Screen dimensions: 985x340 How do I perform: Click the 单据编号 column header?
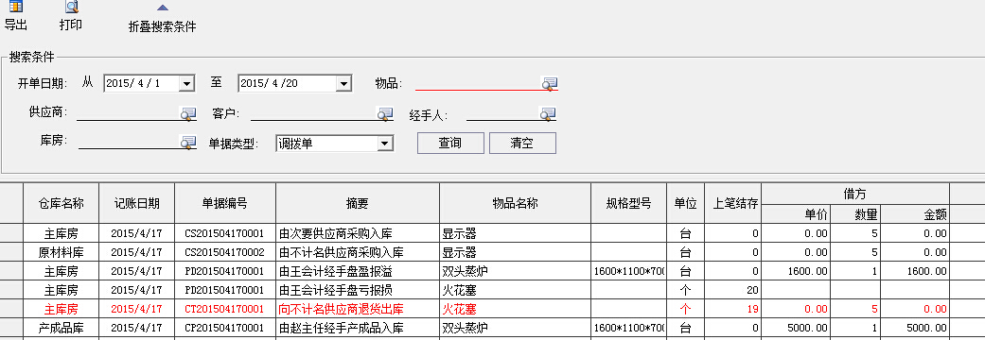(x=225, y=203)
